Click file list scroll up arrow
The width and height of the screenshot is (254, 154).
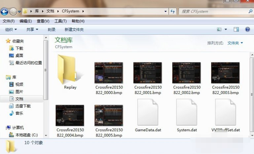point(252,55)
